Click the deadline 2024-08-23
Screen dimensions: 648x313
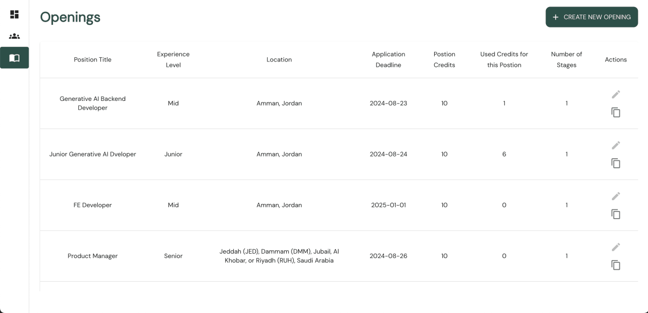pos(388,103)
